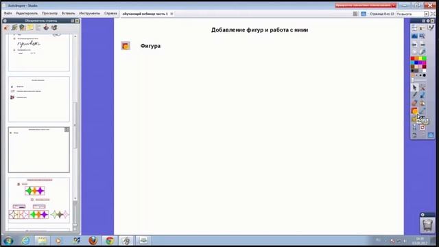Switch to 'обучающий вебинар часть 1' tab

pos(145,14)
